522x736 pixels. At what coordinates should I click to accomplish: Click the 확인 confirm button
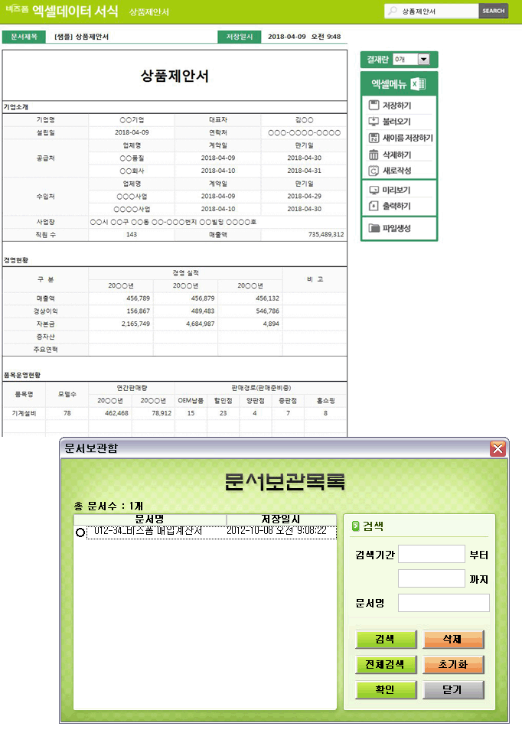(386, 689)
